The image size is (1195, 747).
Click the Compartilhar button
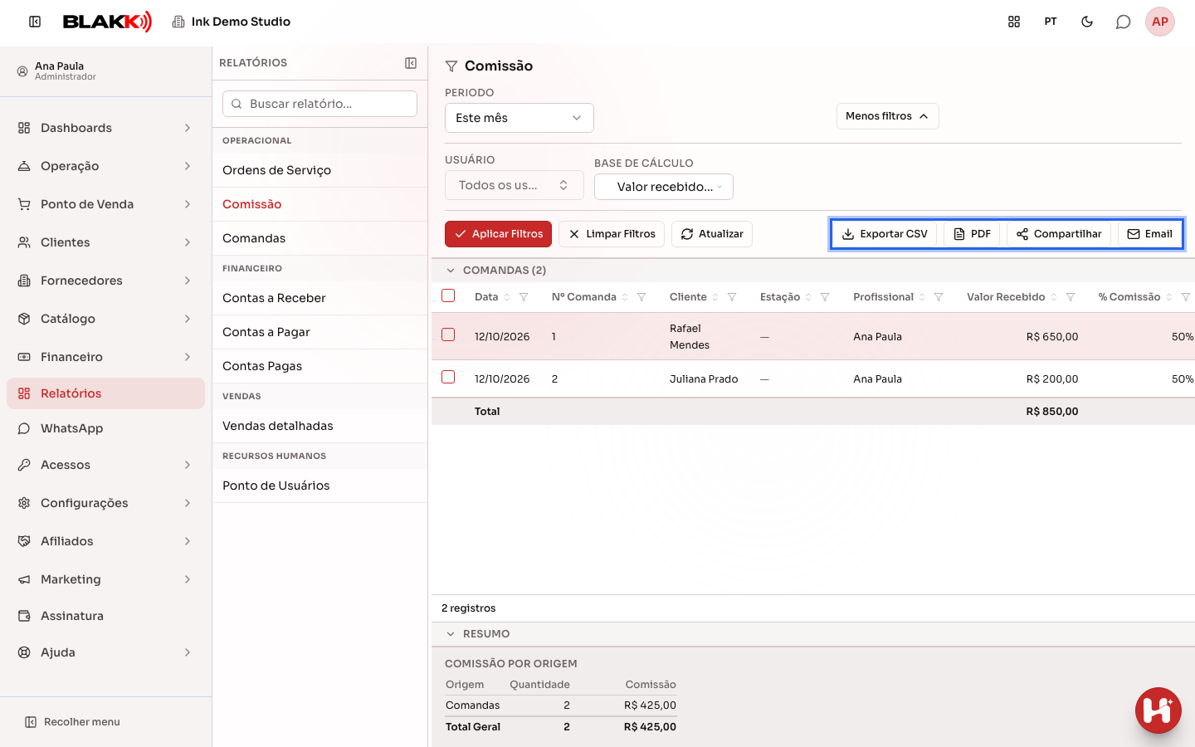pyautogui.click(x=1059, y=234)
